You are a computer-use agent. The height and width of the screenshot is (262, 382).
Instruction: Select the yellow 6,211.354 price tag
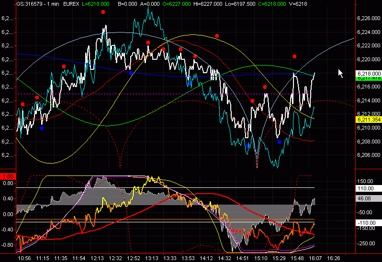pyautogui.click(x=369, y=120)
